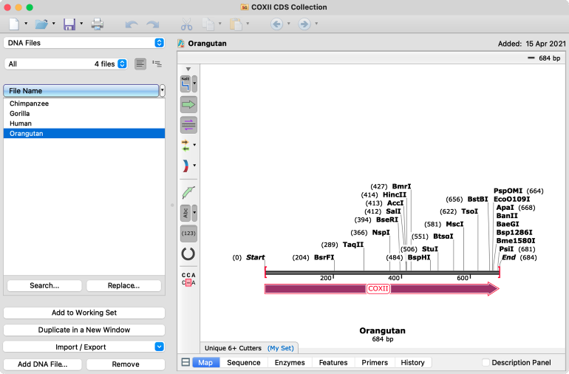Viewport: 569px width, 374px height.
Task: Open the Enzymes tab
Action: (x=290, y=362)
